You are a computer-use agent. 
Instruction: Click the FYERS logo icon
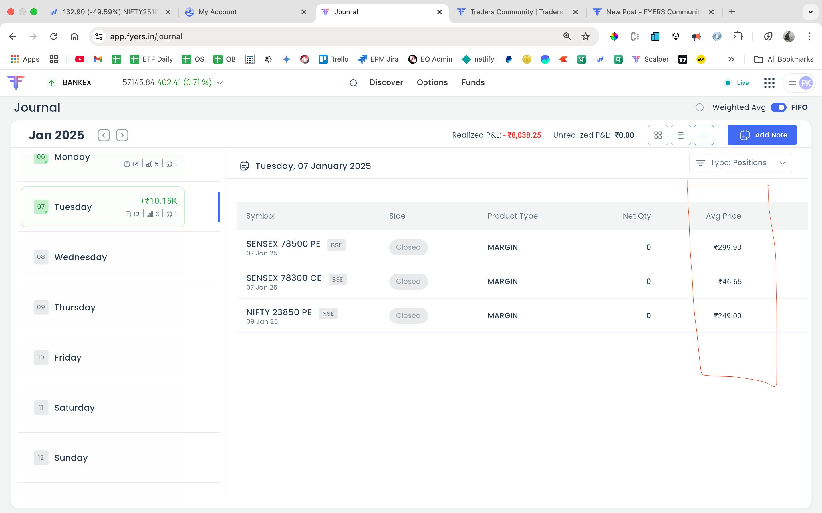[x=16, y=82]
